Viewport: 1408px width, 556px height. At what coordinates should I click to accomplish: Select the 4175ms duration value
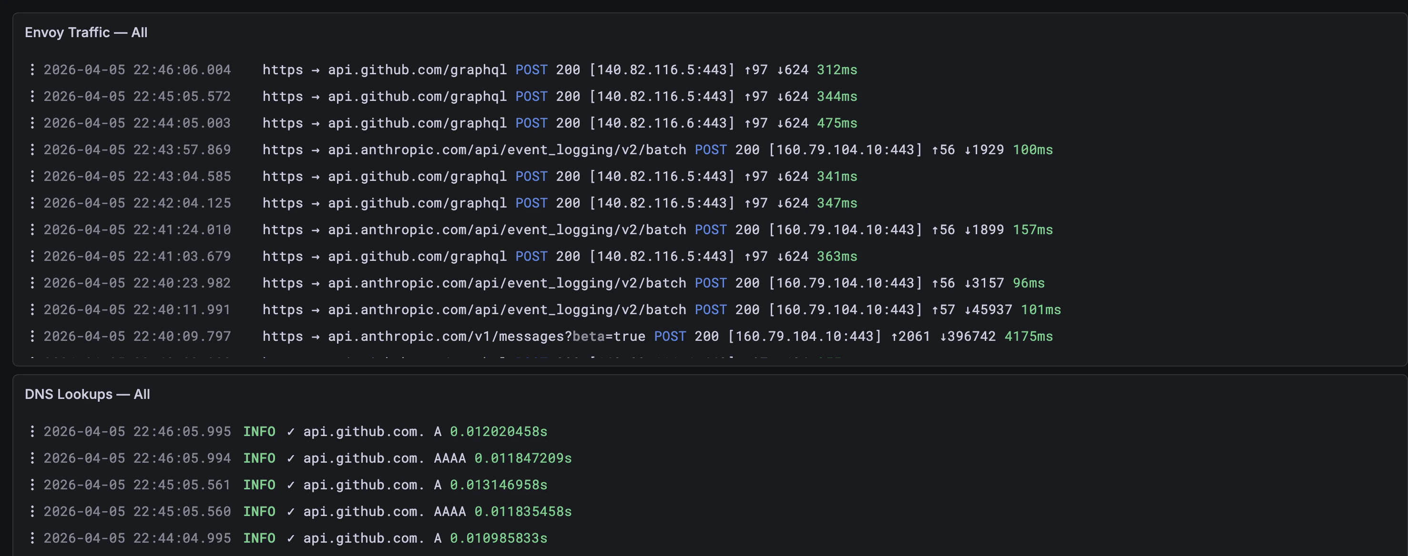pos(1029,337)
